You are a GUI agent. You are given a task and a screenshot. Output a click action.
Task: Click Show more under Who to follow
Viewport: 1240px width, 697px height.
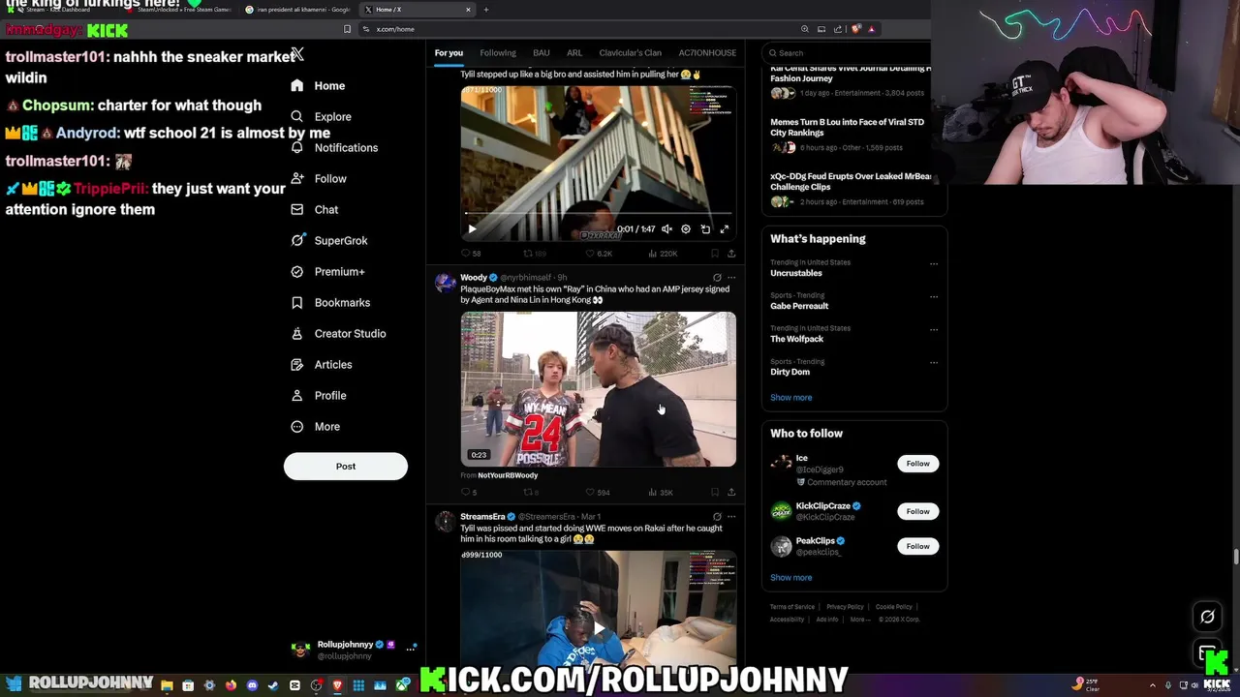pos(791,577)
